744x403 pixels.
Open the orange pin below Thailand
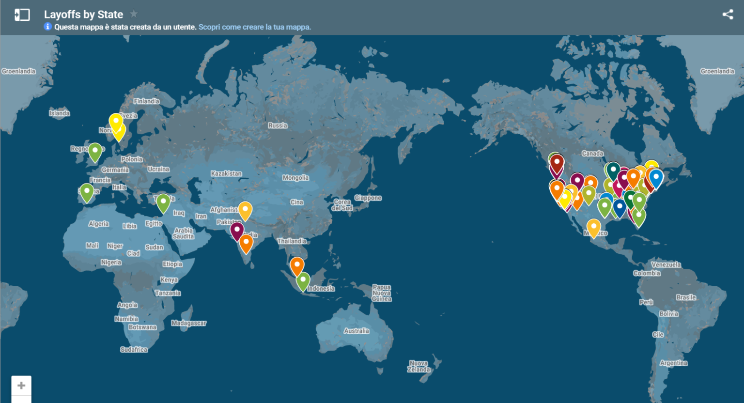tap(297, 265)
